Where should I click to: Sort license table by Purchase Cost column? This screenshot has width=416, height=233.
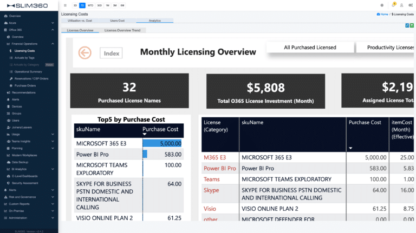coord(365,123)
